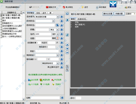
Task: Click the refresh icon above the editor column
Action: pyautogui.click(x=67, y=14)
